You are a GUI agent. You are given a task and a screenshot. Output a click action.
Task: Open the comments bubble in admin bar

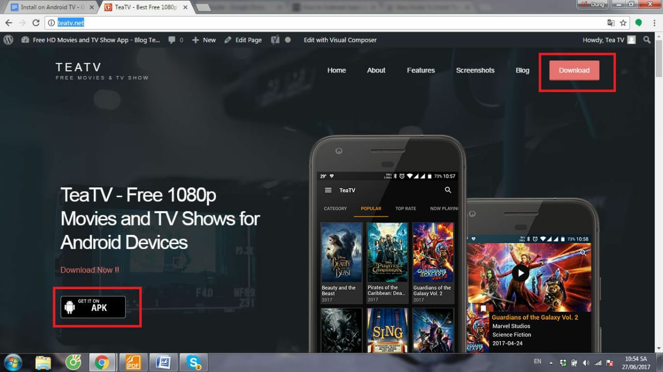point(175,40)
